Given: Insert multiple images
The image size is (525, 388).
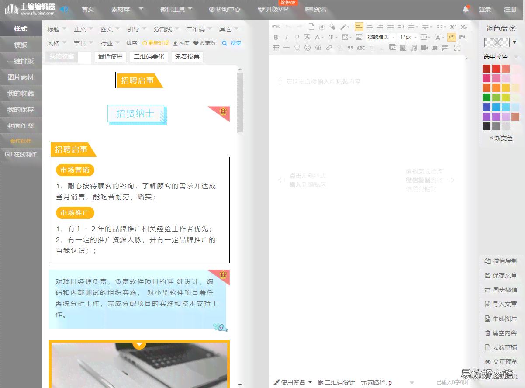Looking at the screenshot, I should click(393, 48).
